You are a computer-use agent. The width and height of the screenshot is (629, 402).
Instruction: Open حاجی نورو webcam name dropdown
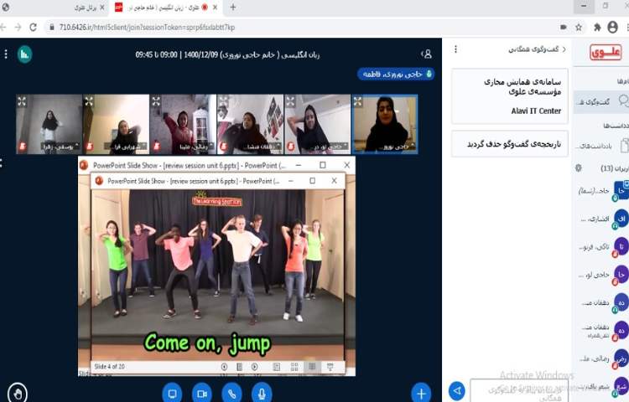pyautogui.click(x=398, y=147)
